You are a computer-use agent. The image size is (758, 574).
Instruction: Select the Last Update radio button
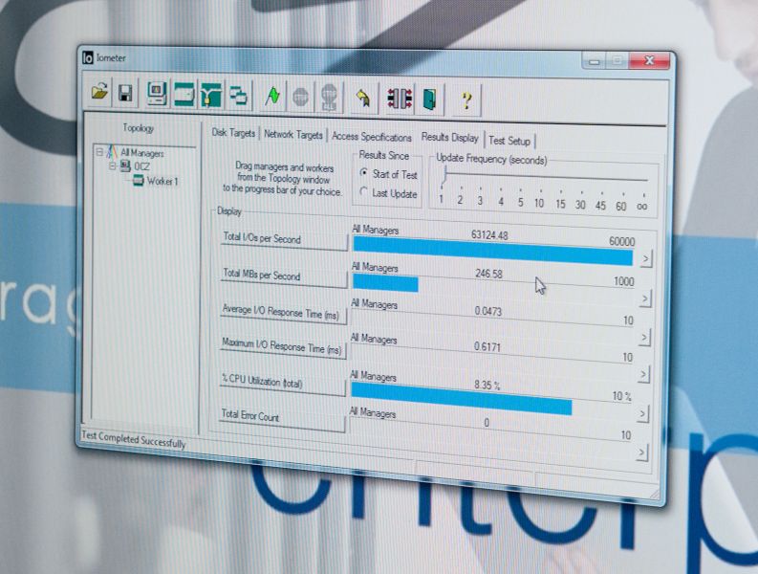tap(364, 192)
